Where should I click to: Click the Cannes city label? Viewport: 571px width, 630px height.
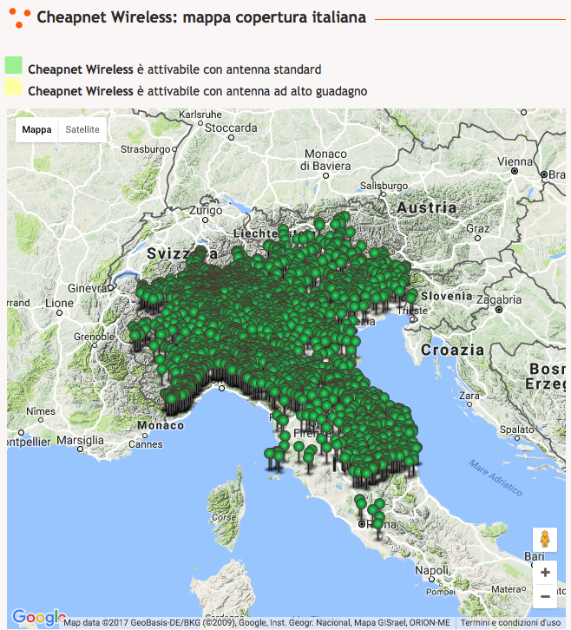click(146, 444)
